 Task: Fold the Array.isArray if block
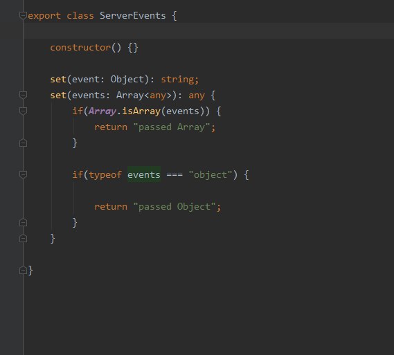tap(23, 111)
